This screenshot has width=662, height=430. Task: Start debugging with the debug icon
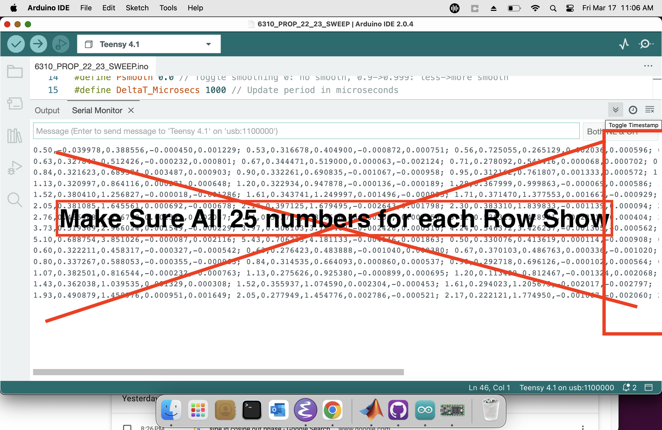tap(61, 44)
